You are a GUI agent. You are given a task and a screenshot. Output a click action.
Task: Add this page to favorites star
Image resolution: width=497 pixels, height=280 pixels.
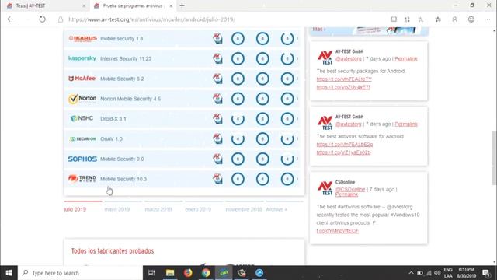(x=421, y=19)
